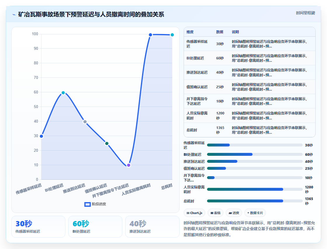This screenshot has width=327, height=249.
Task: Click the 人员实际撤离耗时 progress bar
Action: click(255, 189)
